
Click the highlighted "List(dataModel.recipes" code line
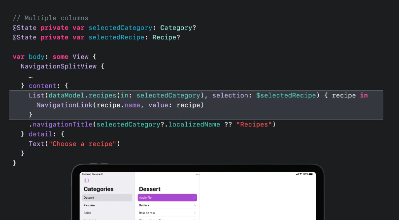198,95
